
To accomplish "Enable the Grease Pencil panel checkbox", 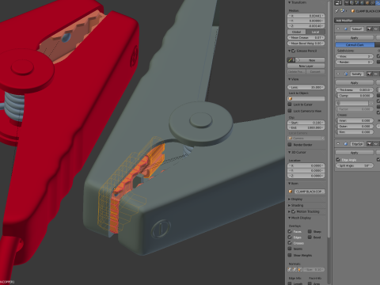I will (294, 51).
